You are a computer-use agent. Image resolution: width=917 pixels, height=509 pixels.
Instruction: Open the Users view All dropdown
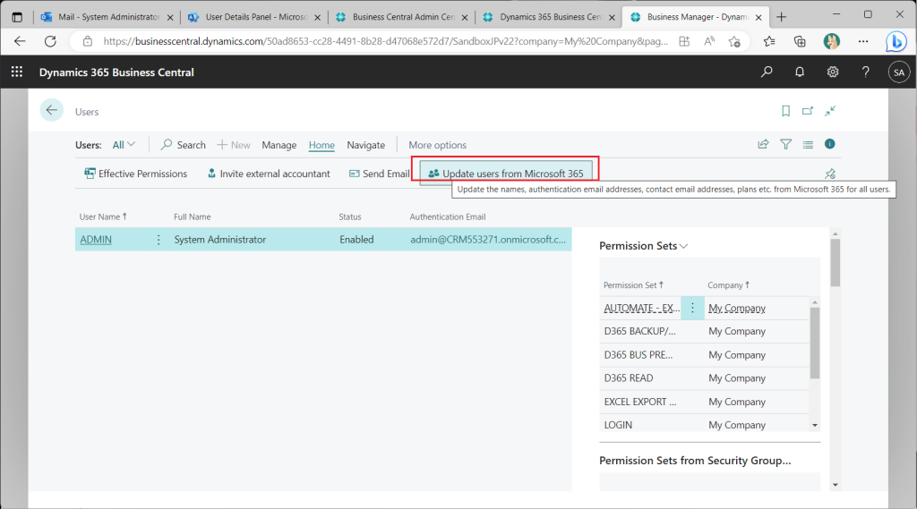tap(124, 144)
